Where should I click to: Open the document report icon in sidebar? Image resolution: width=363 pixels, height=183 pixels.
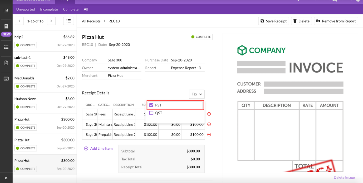pos(6,63)
